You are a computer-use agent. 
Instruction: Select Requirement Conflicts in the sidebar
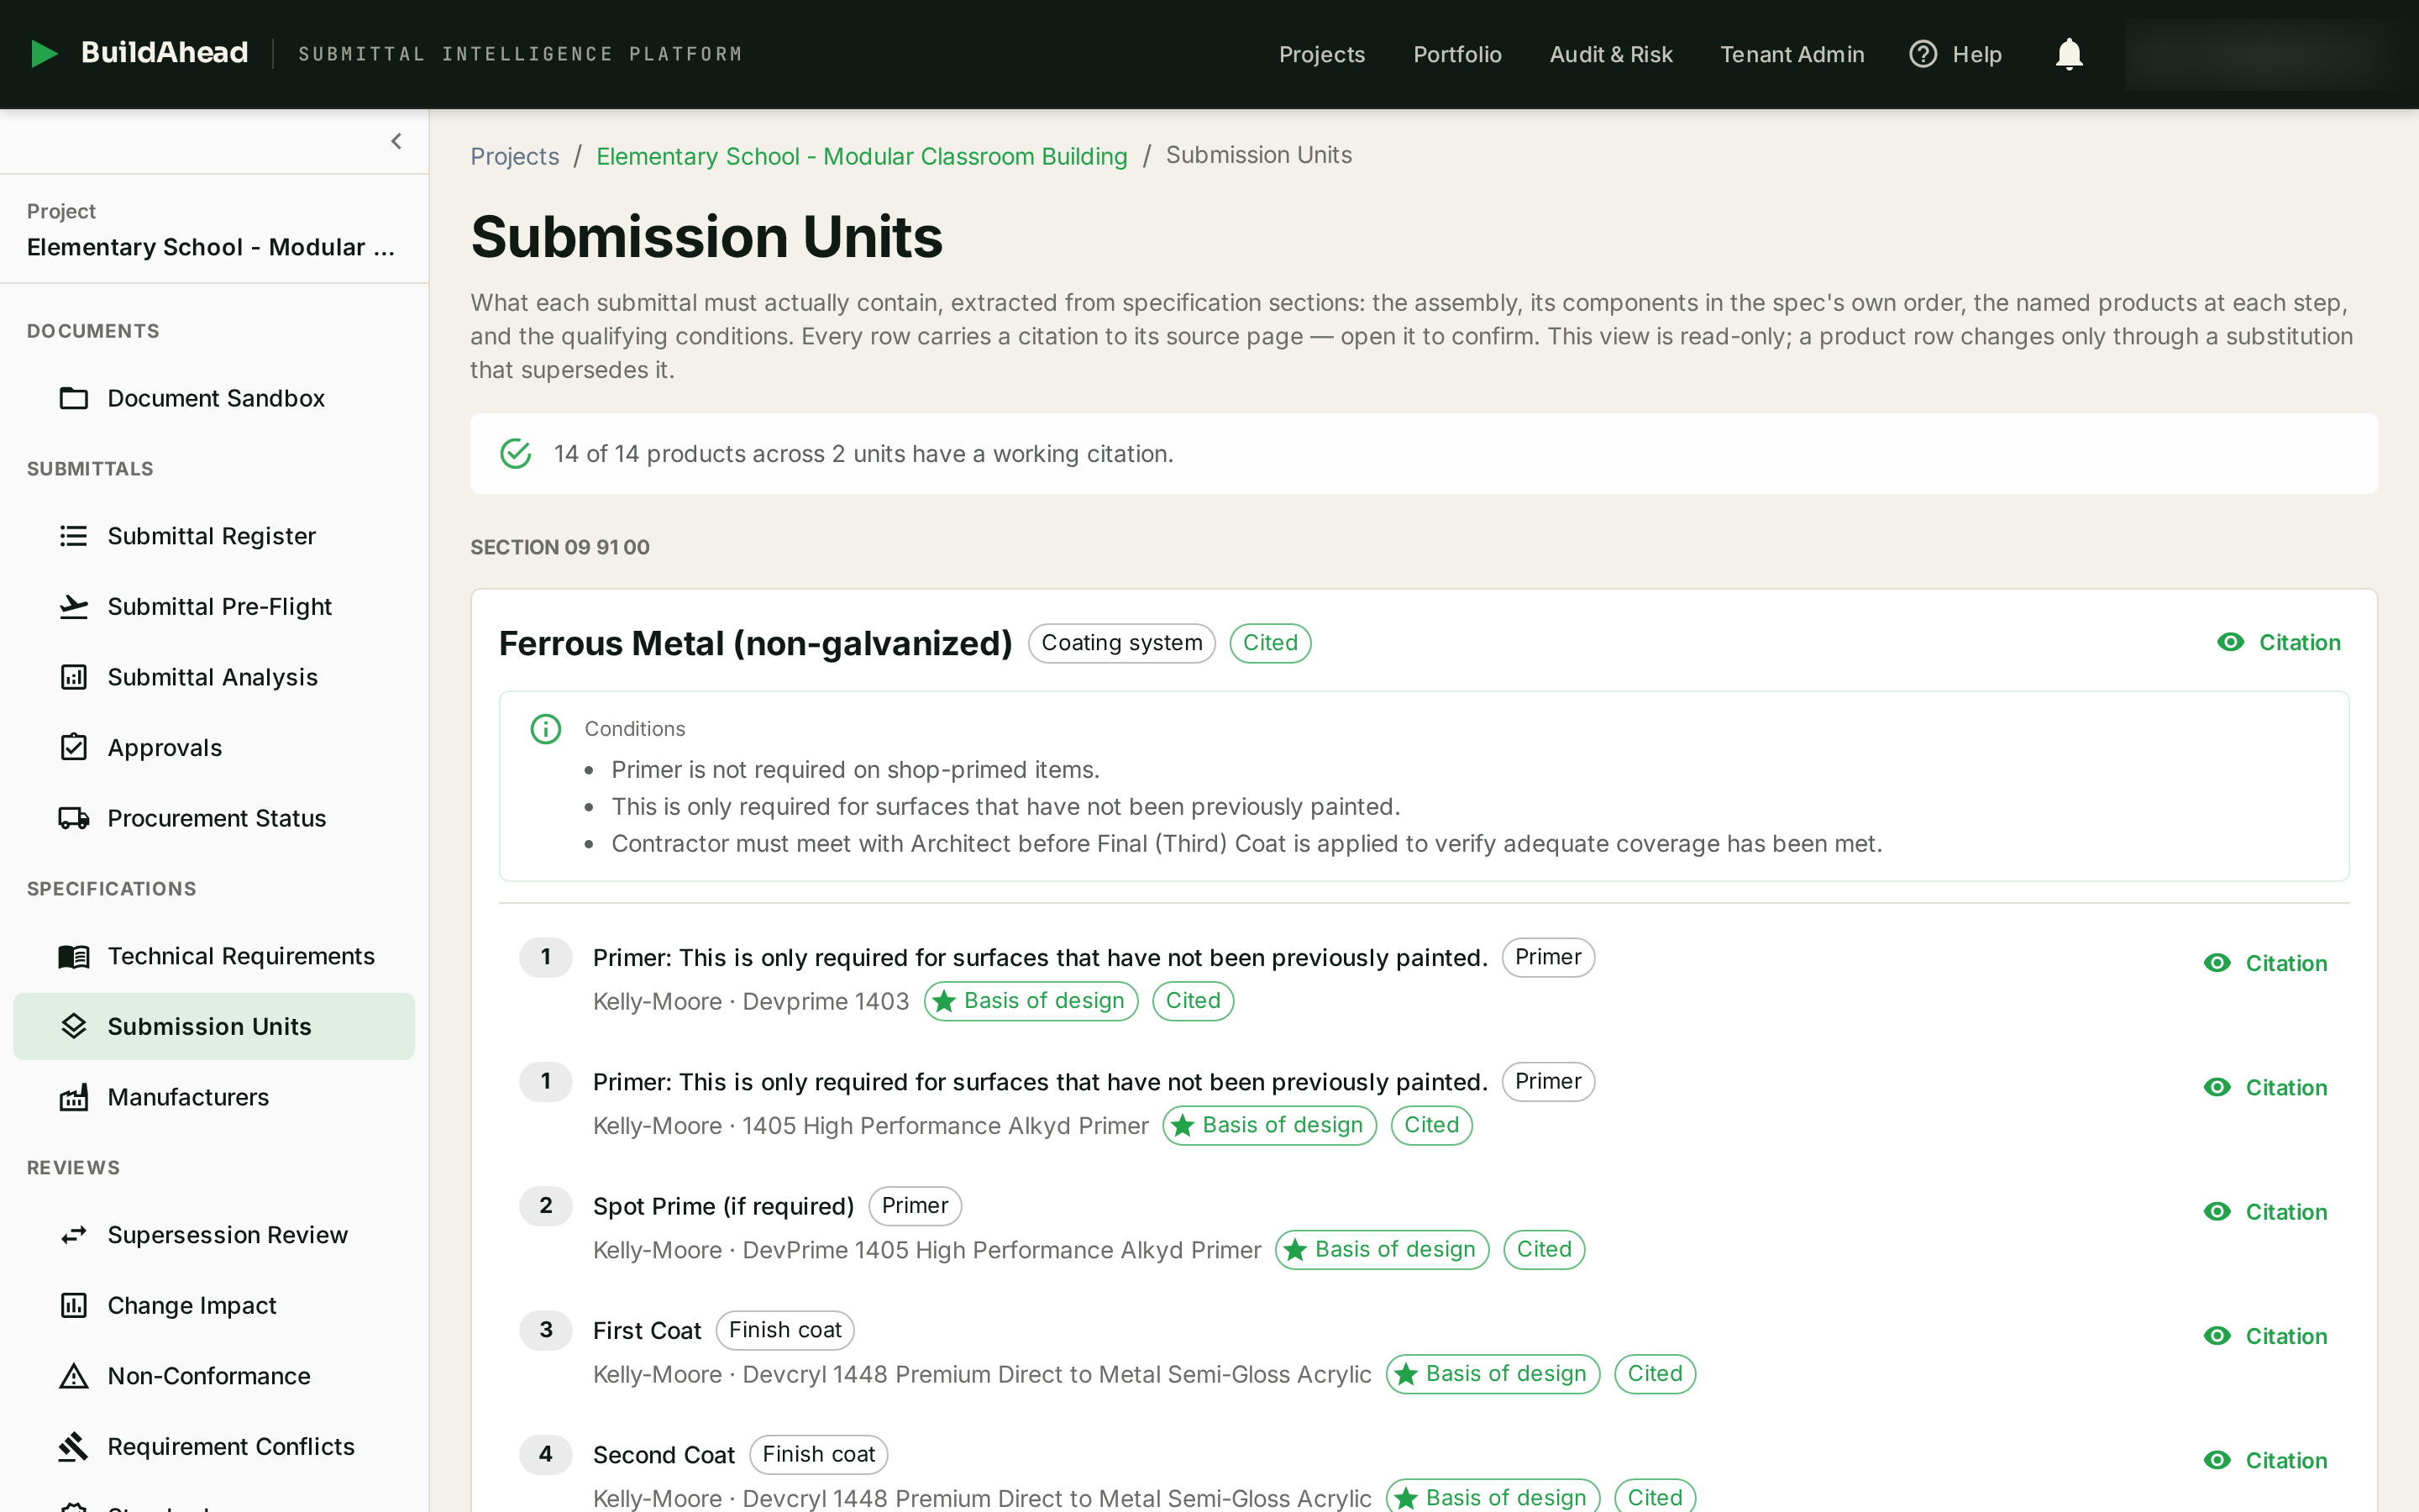click(214, 1446)
